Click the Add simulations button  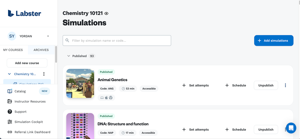(274, 41)
